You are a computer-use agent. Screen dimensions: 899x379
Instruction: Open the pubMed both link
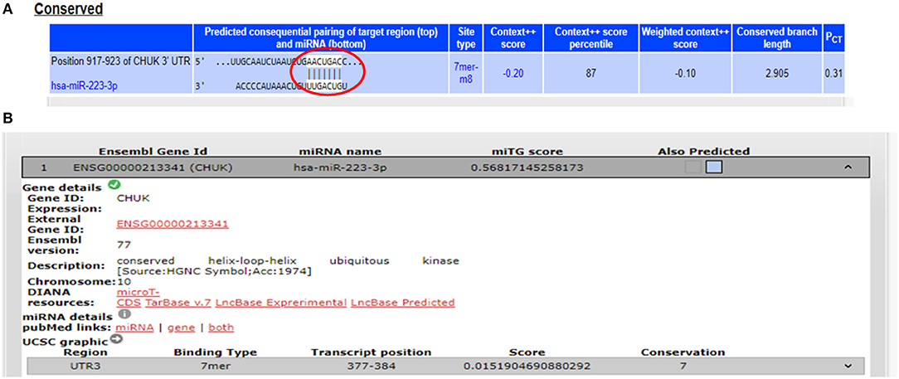click(x=221, y=328)
